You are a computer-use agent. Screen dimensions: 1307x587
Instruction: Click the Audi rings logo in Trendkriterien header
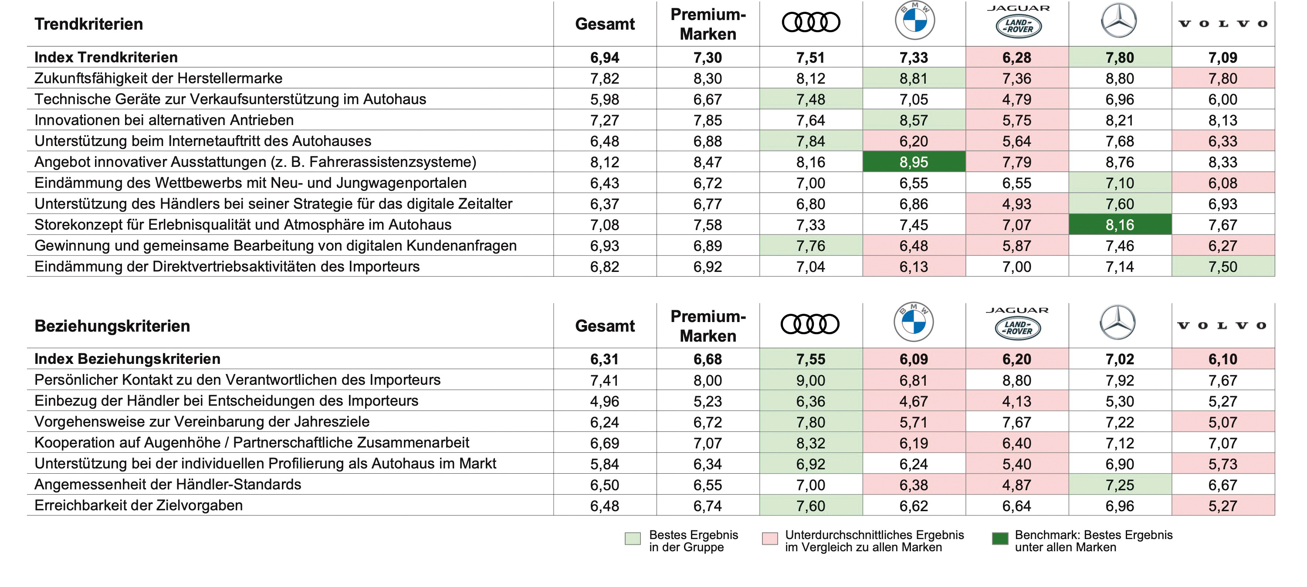[x=811, y=22]
